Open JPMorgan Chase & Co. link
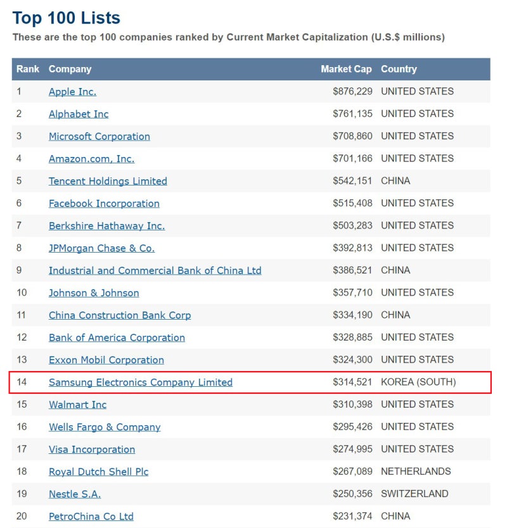The width and height of the screenshot is (507, 528). click(102, 248)
